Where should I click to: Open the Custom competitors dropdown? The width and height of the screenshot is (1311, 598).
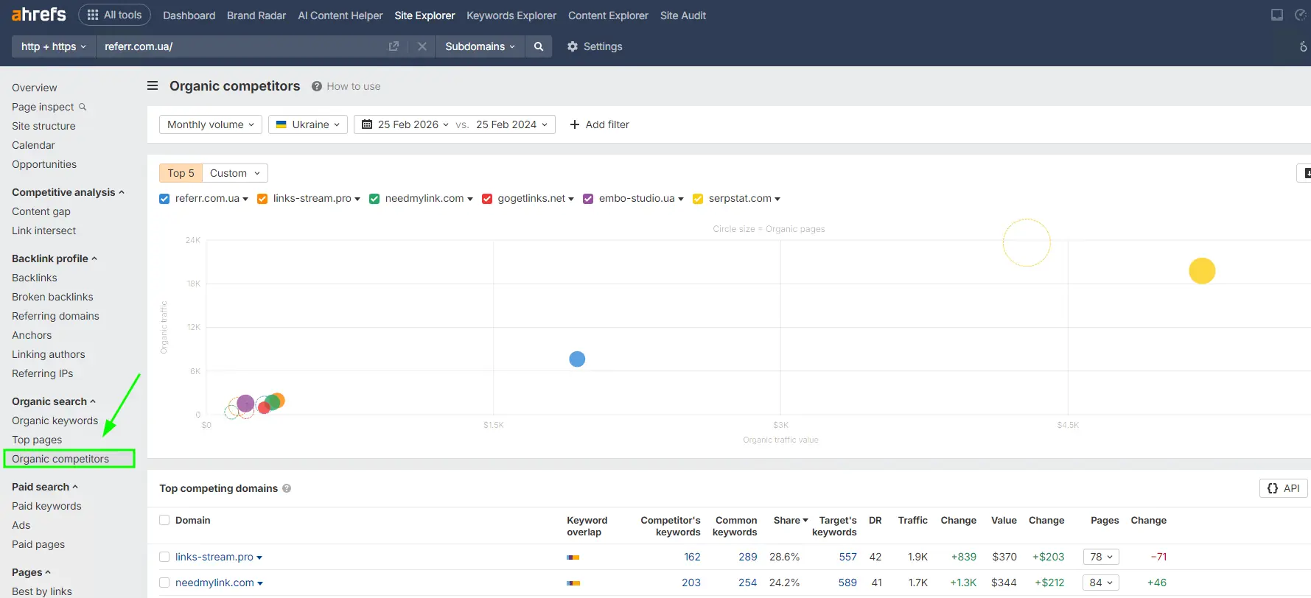tap(235, 173)
